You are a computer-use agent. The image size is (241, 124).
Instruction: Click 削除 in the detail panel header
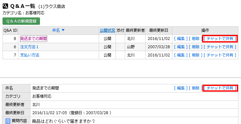195,88
